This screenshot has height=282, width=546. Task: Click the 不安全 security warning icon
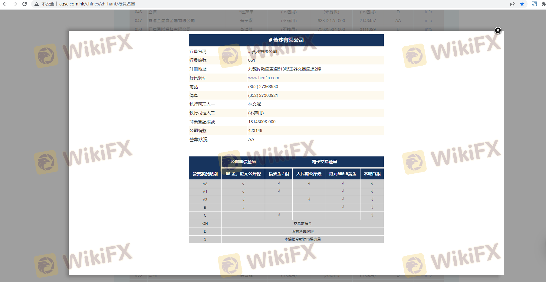(37, 4)
